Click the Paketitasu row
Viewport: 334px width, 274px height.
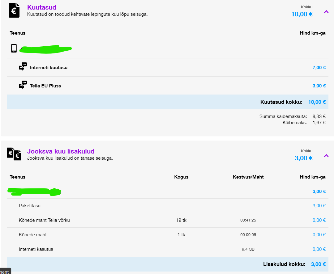30,206
